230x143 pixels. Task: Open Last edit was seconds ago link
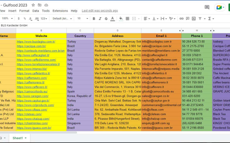(x=100, y=11)
